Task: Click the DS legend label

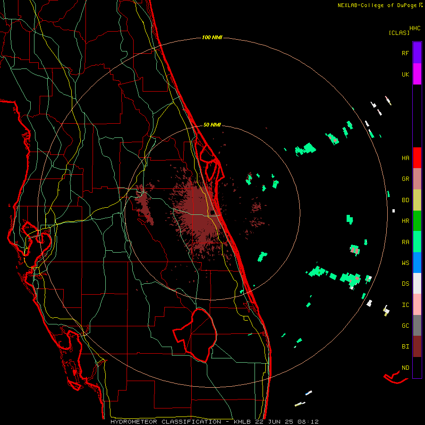Action: tap(405, 284)
